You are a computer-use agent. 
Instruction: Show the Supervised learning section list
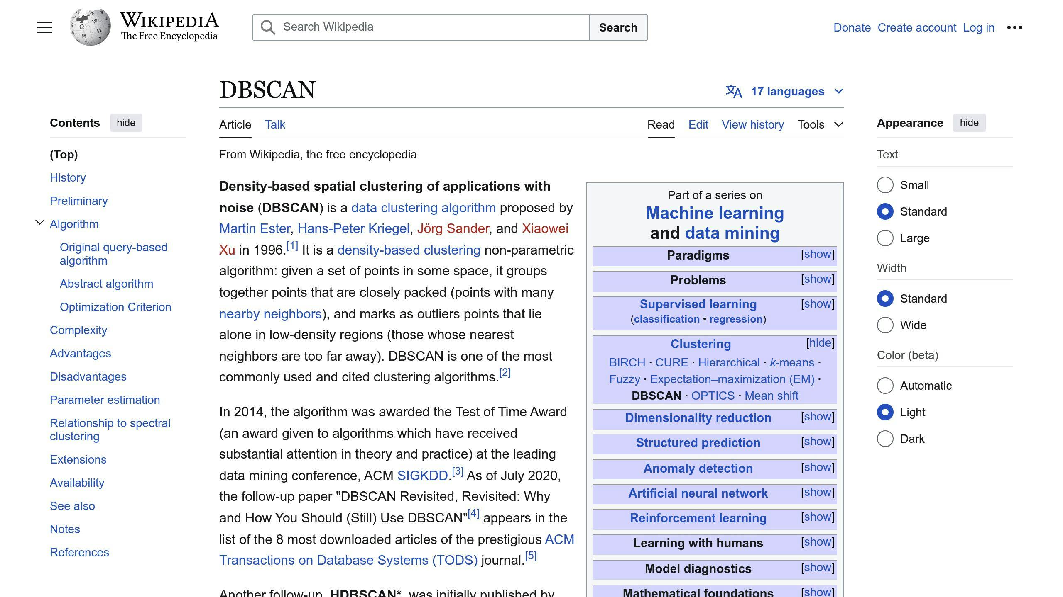tap(817, 303)
